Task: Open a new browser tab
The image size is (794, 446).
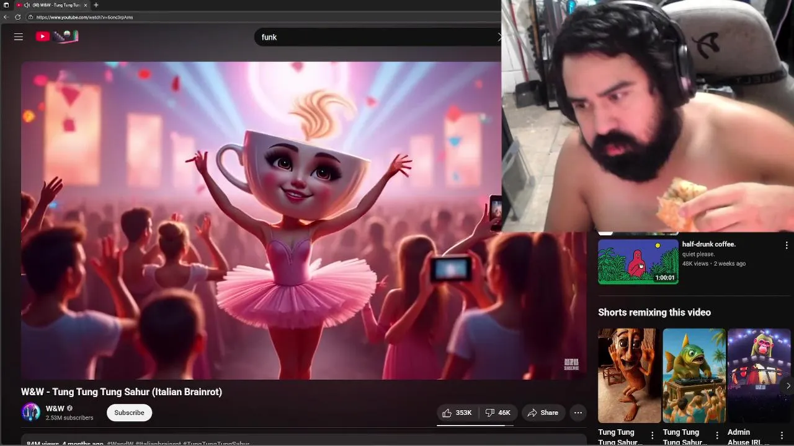Action: [96, 5]
